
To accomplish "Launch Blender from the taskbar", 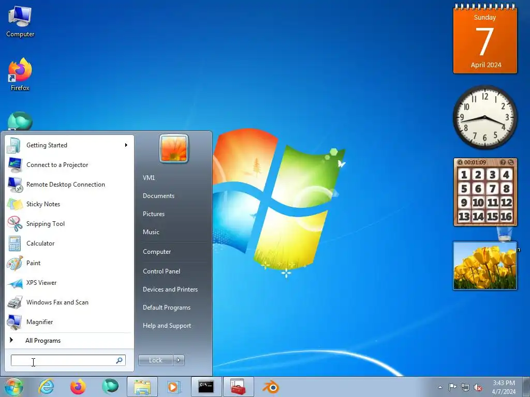I will coord(270,387).
